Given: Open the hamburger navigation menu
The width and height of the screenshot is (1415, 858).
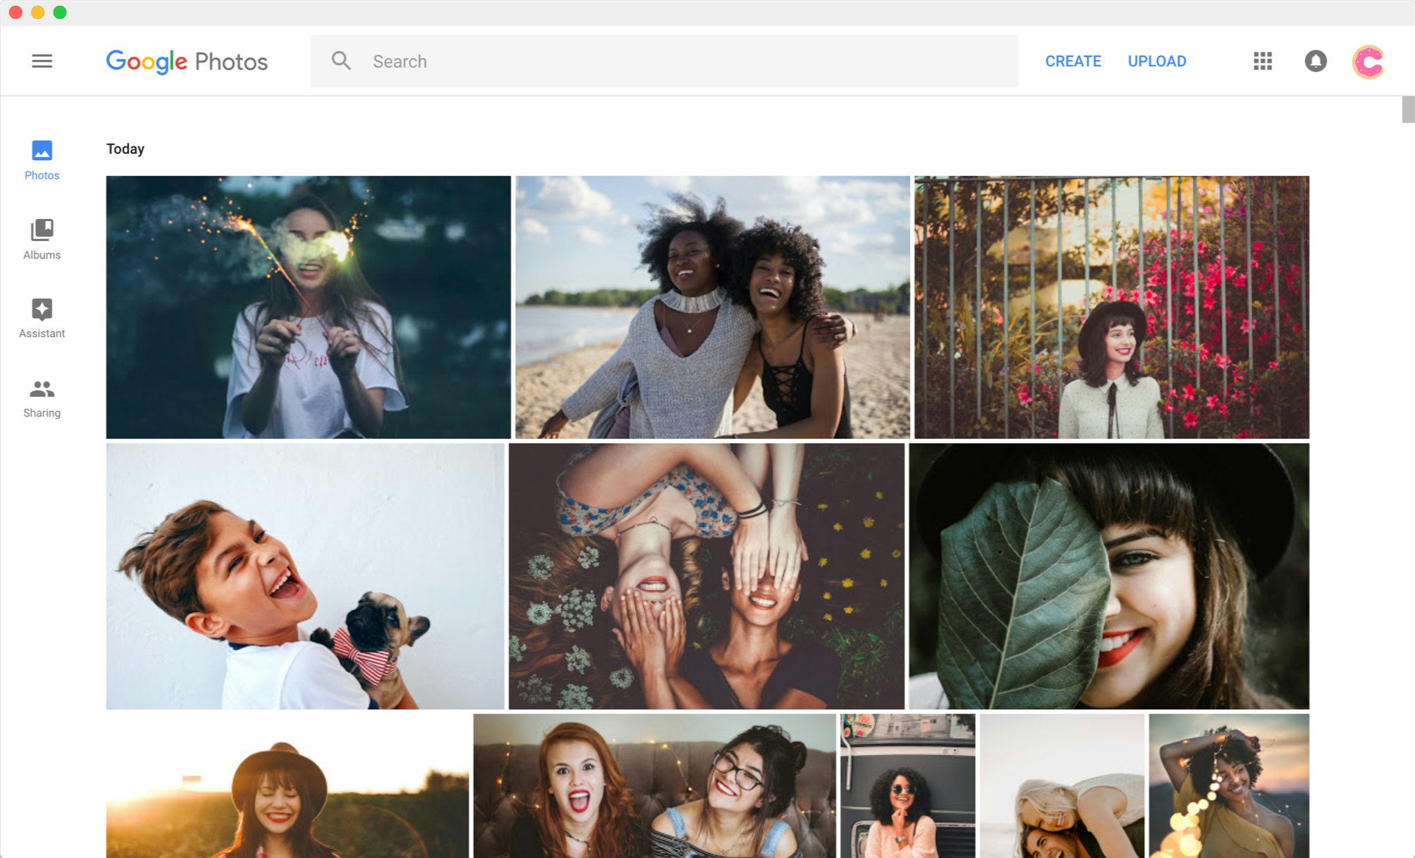Looking at the screenshot, I should 42,61.
